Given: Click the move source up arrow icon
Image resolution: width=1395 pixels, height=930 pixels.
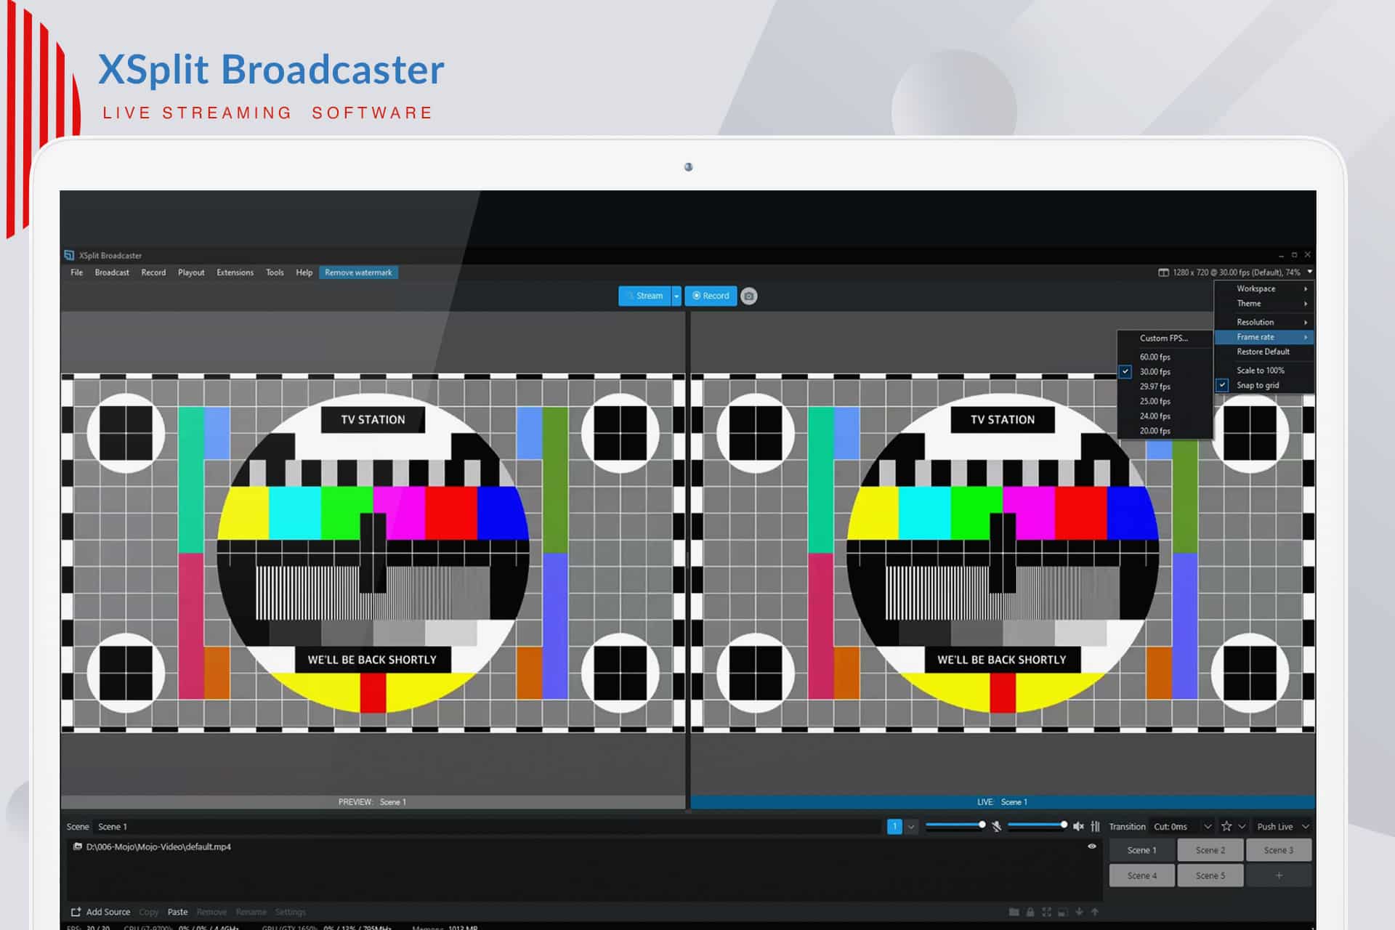Looking at the screenshot, I should [1095, 912].
